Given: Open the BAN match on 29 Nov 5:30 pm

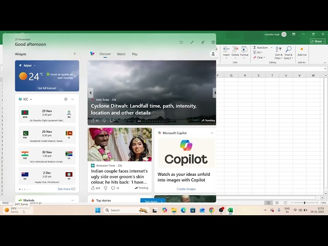Looking at the screenshot, I should point(47,114).
